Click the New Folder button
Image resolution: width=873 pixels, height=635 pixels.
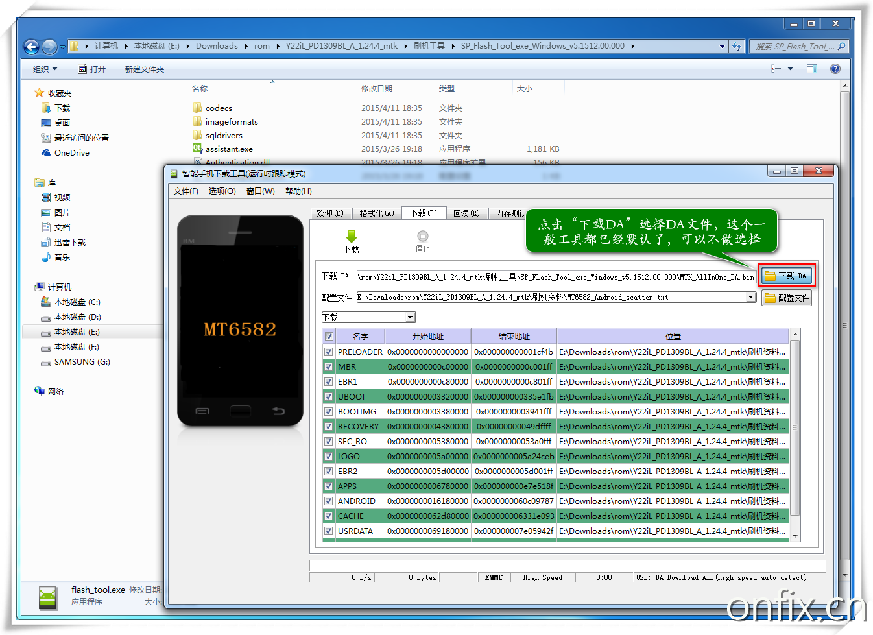144,69
